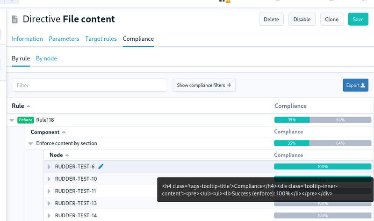The height and width of the screenshot is (221, 374).
Task: Save the directive changes
Action: [358, 19]
